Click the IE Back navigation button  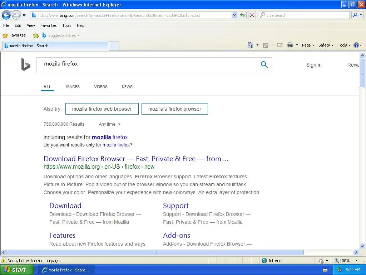point(6,15)
